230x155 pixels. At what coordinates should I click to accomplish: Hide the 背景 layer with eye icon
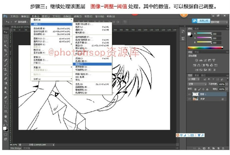[189, 99]
